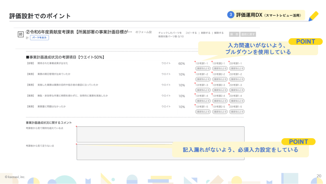Image resolution: width=326 pixels, height=184 pixels.
Task: Click the コピーする link
Action: pos(191,33)
